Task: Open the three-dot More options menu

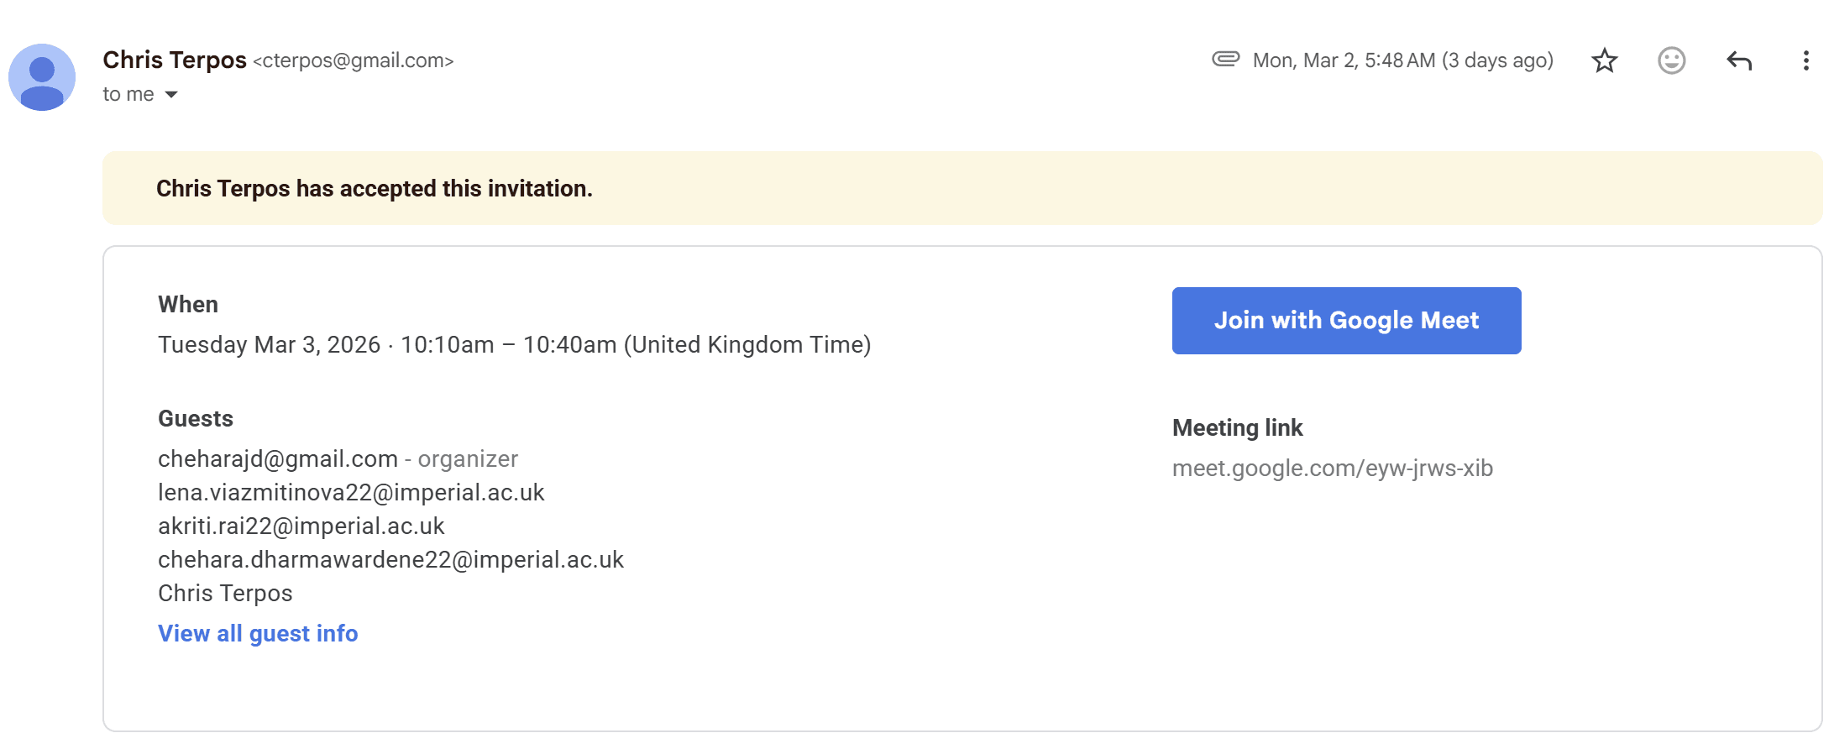Action: coord(1805,60)
